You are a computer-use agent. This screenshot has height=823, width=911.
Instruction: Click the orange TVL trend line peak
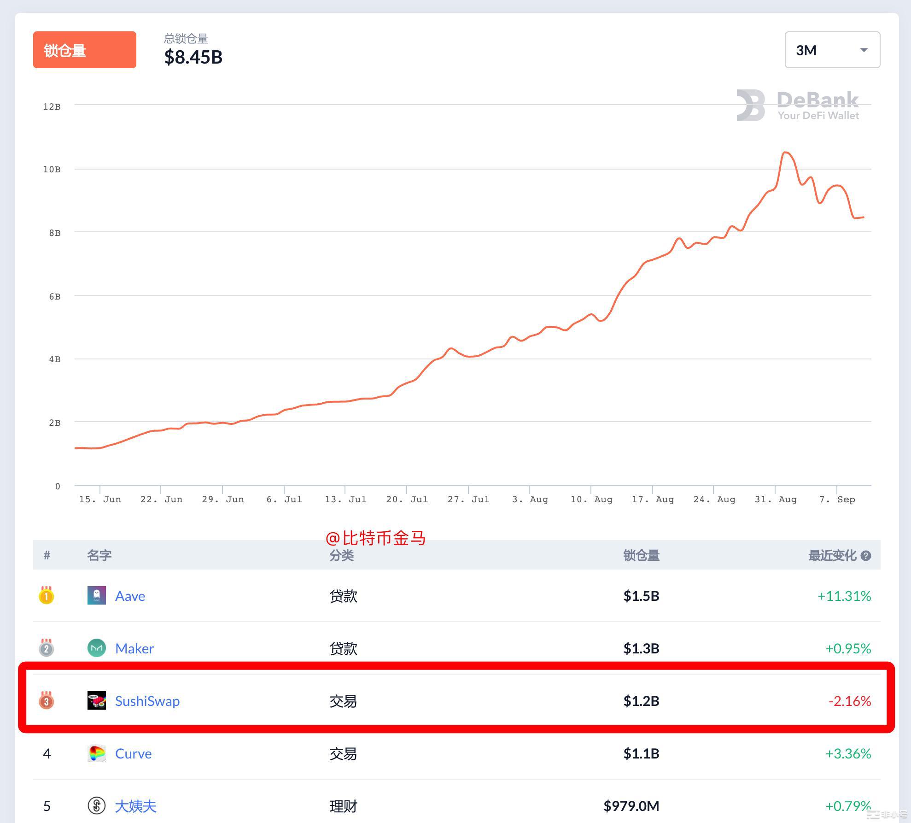pos(785,152)
